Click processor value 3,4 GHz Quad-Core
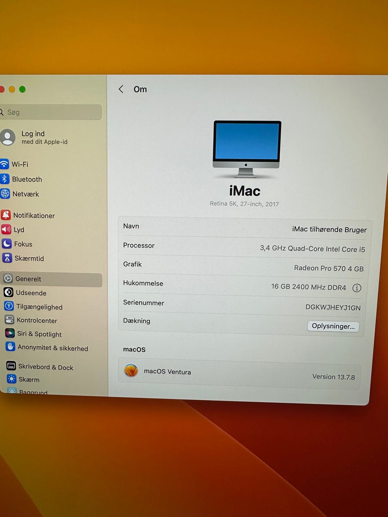This screenshot has height=517, width=388. (312, 249)
